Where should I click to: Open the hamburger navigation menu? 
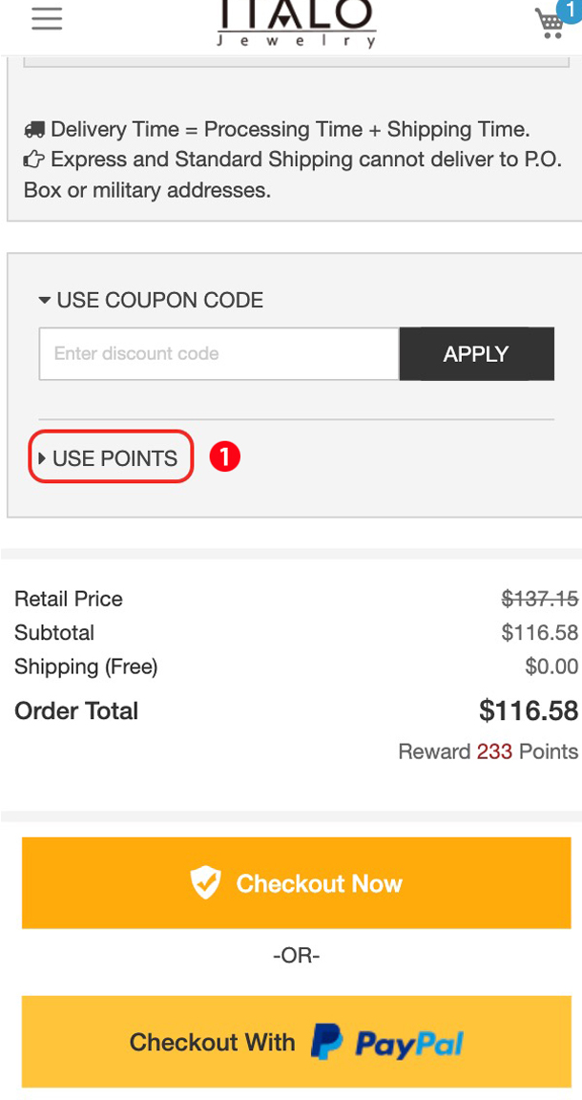pos(47,19)
